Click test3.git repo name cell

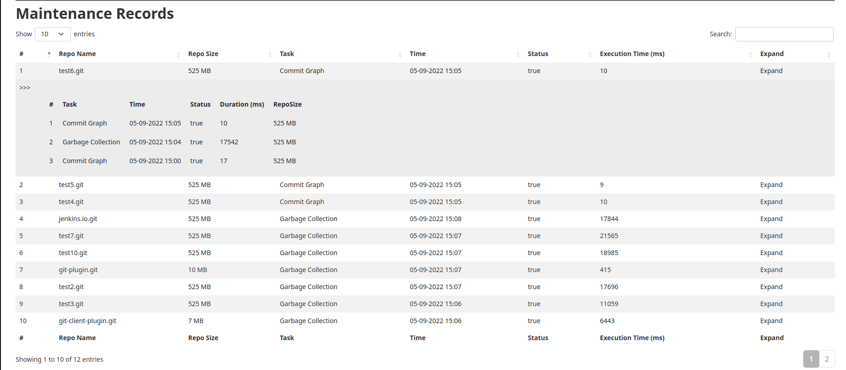pyautogui.click(x=71, y=304)
